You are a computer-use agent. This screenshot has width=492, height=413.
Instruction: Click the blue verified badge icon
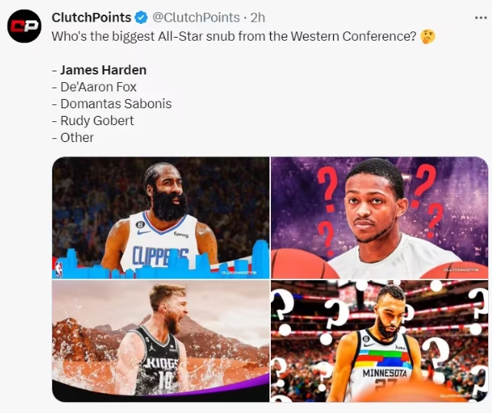click(x=141, y=18)
